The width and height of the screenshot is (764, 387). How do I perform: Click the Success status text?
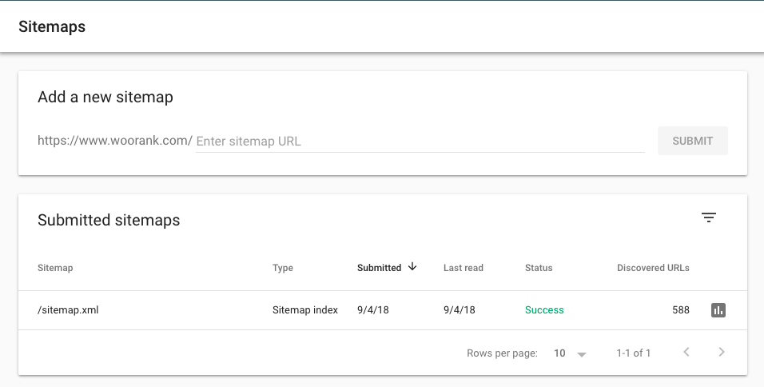[x=544, y=310]
